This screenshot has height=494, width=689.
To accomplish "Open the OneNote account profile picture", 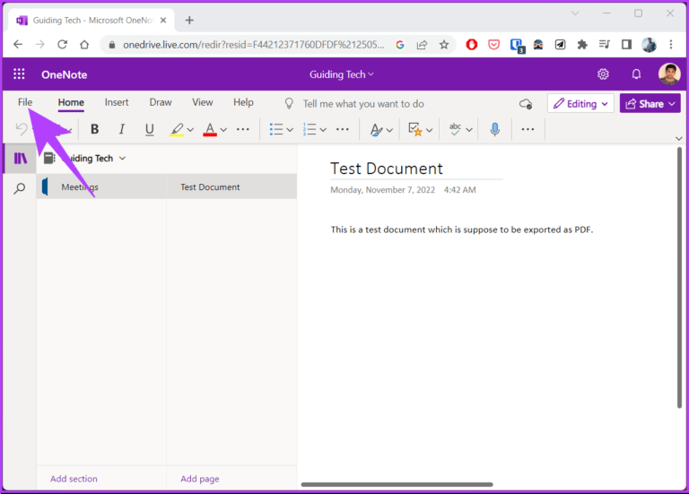I will click(x=668, y=74).
